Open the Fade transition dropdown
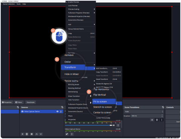 (144, 112)
